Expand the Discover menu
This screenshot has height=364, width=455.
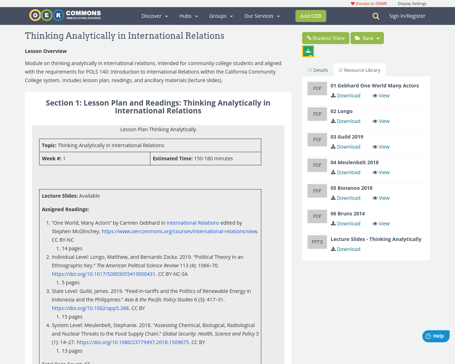pyautogui.click(x=154, y=16)
